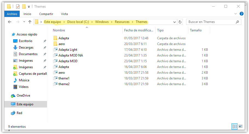Image resolution: width=249 pixels, height=134 pixels.
Task: Expand chevron after Windows breadcrumb
Action: point(112,22)
